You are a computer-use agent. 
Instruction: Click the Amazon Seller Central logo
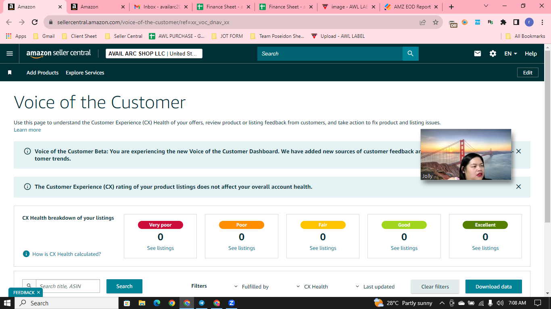click(58, 54)
